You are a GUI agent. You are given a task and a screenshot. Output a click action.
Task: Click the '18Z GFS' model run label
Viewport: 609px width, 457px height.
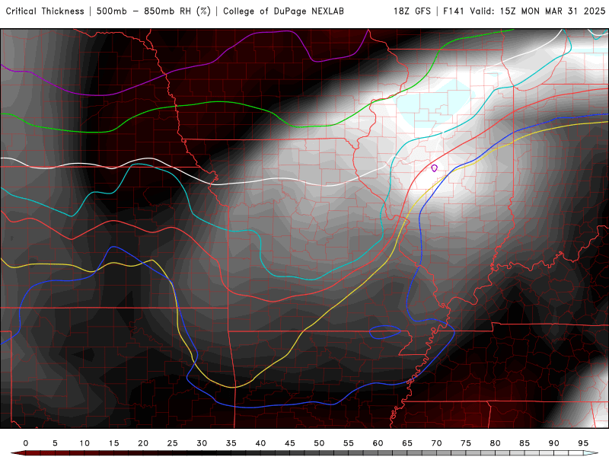pyautogui.click(x=412, y=11)
